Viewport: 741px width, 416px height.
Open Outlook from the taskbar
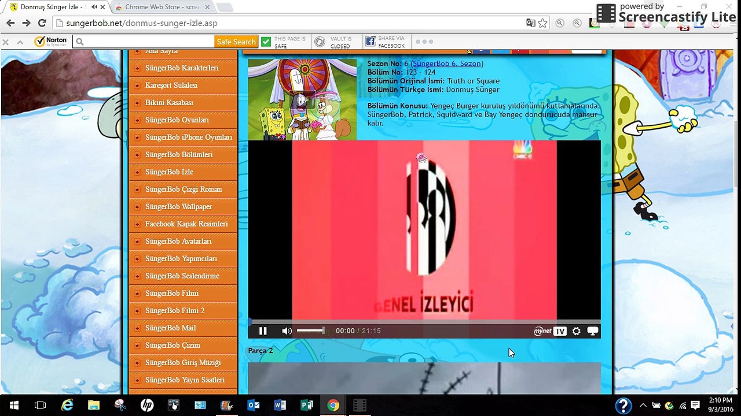[x=254, y=405]
